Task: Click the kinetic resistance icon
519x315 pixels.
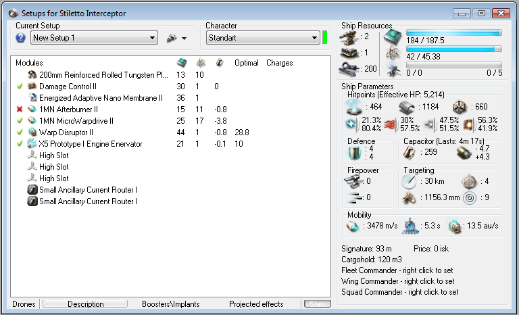Action: 430,124
